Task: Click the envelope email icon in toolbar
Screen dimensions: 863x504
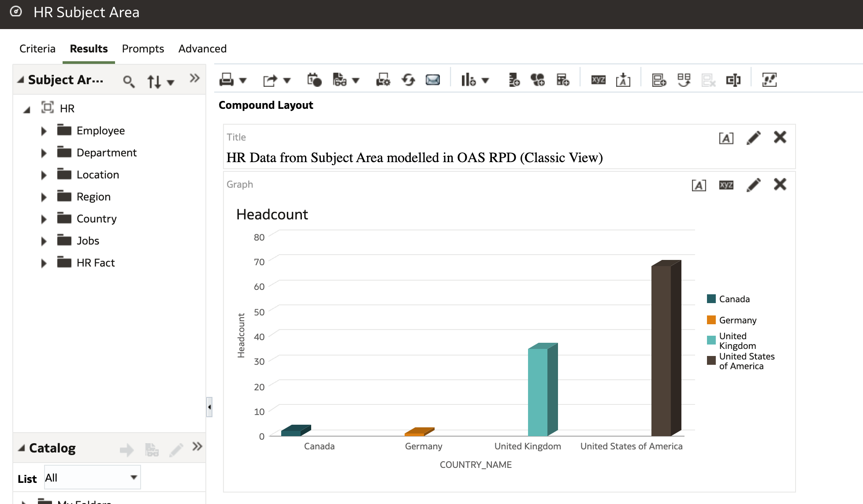Action: 432,80
